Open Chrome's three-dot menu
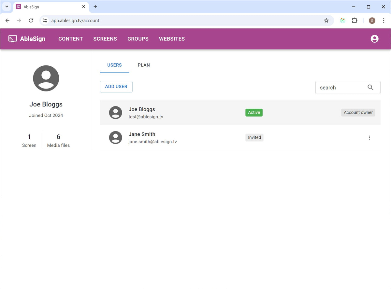Image resolution: width=391 pixels, height=289 pixels. point(384,21)
